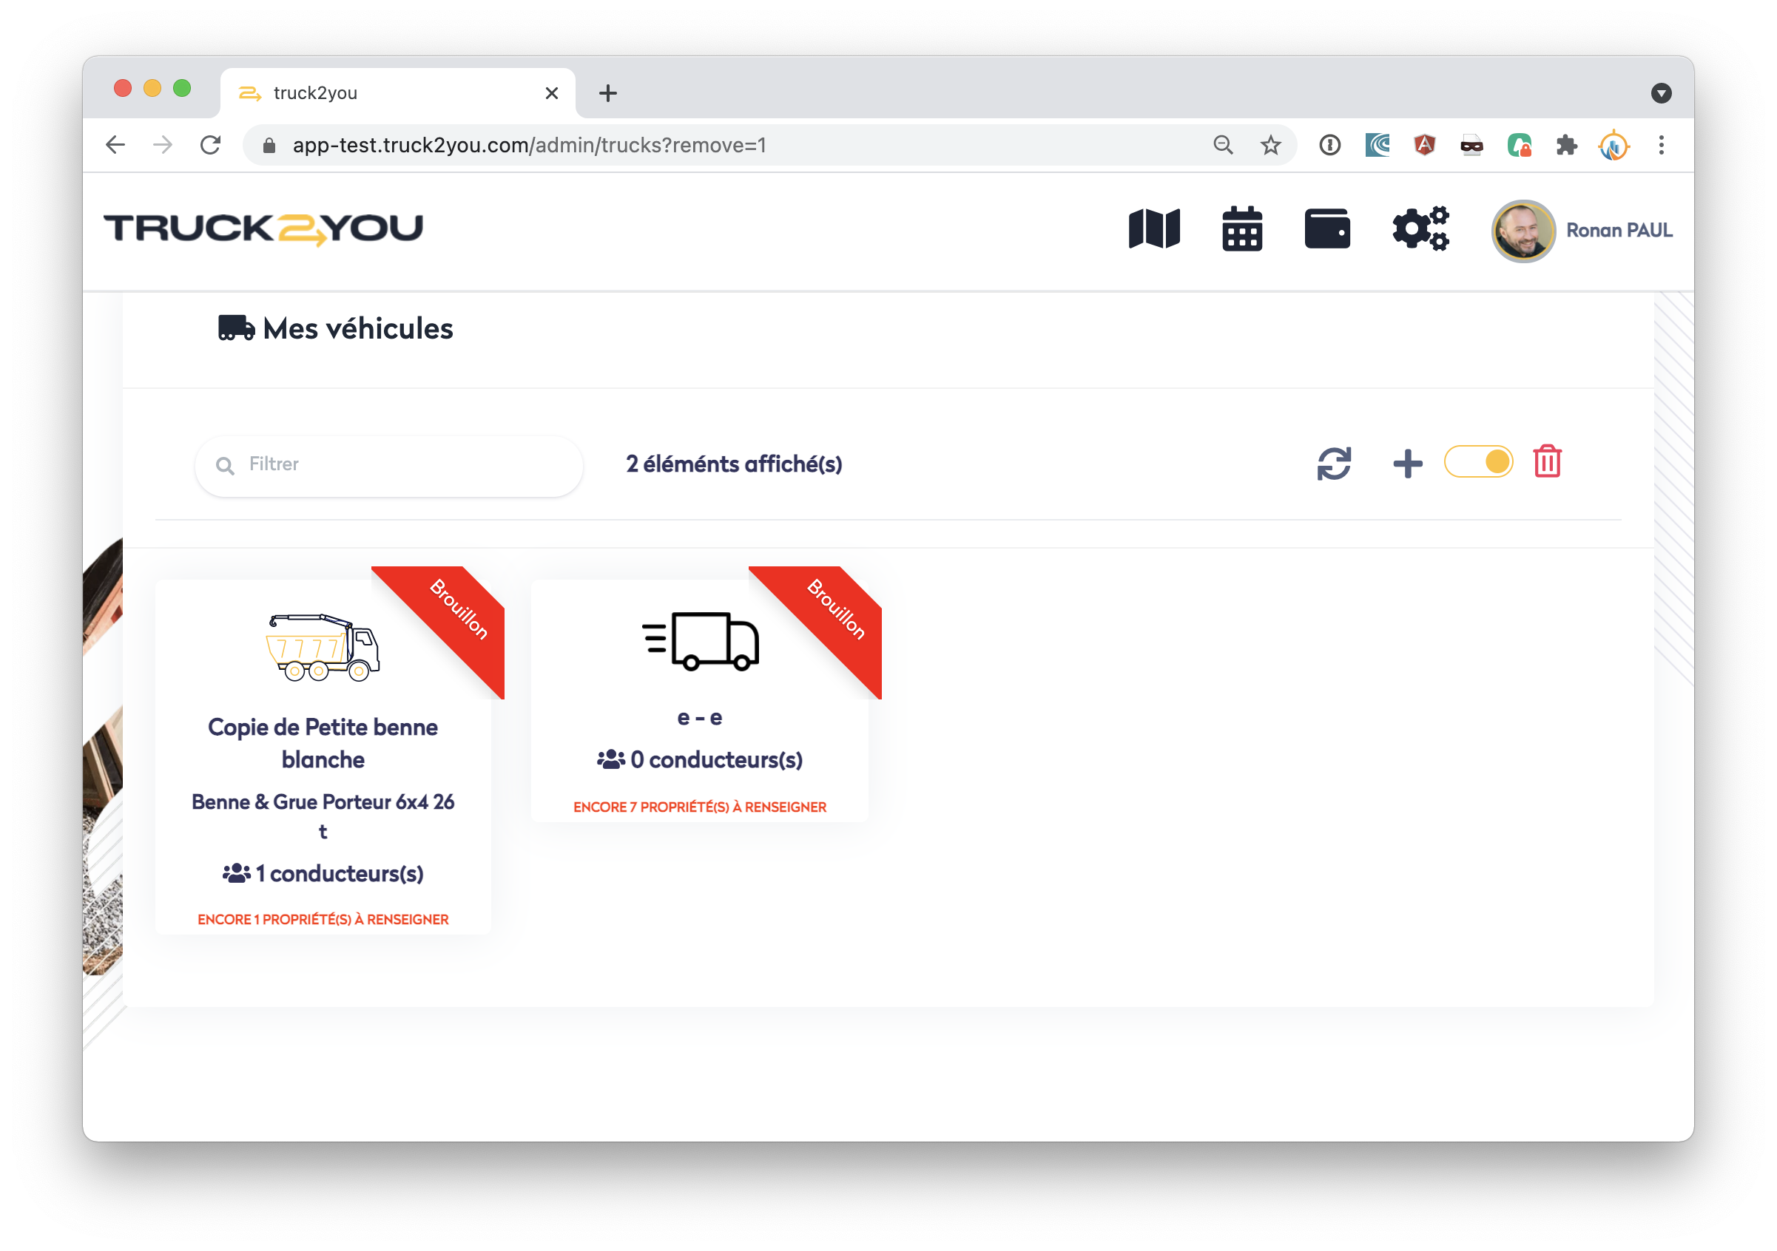
Task: Click the Extensions puzzle icon in Chrome
Action: [x=1565, y=146]
